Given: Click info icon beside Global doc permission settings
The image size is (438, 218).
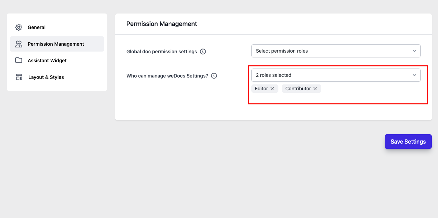Looking at the screenshot, I should tap(203, 52).
